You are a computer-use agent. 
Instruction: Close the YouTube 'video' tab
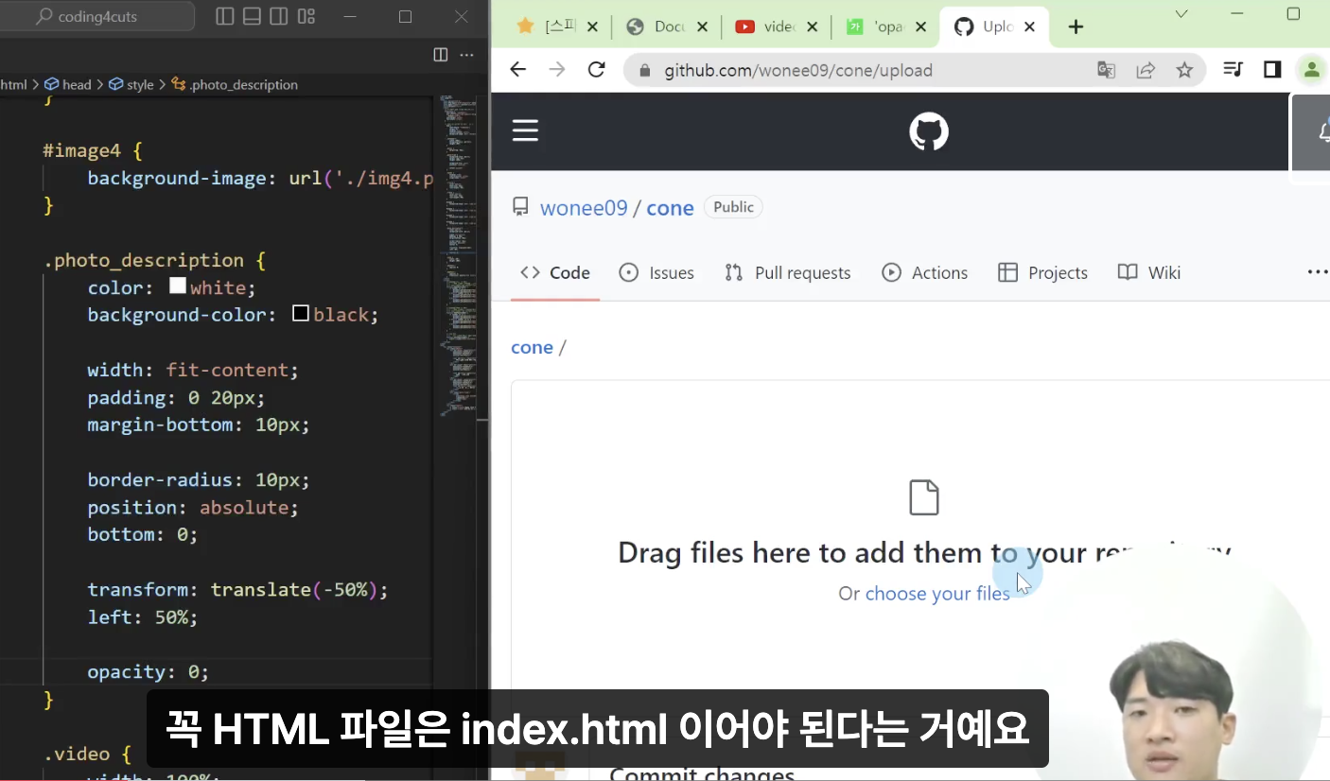click(812, 26)
